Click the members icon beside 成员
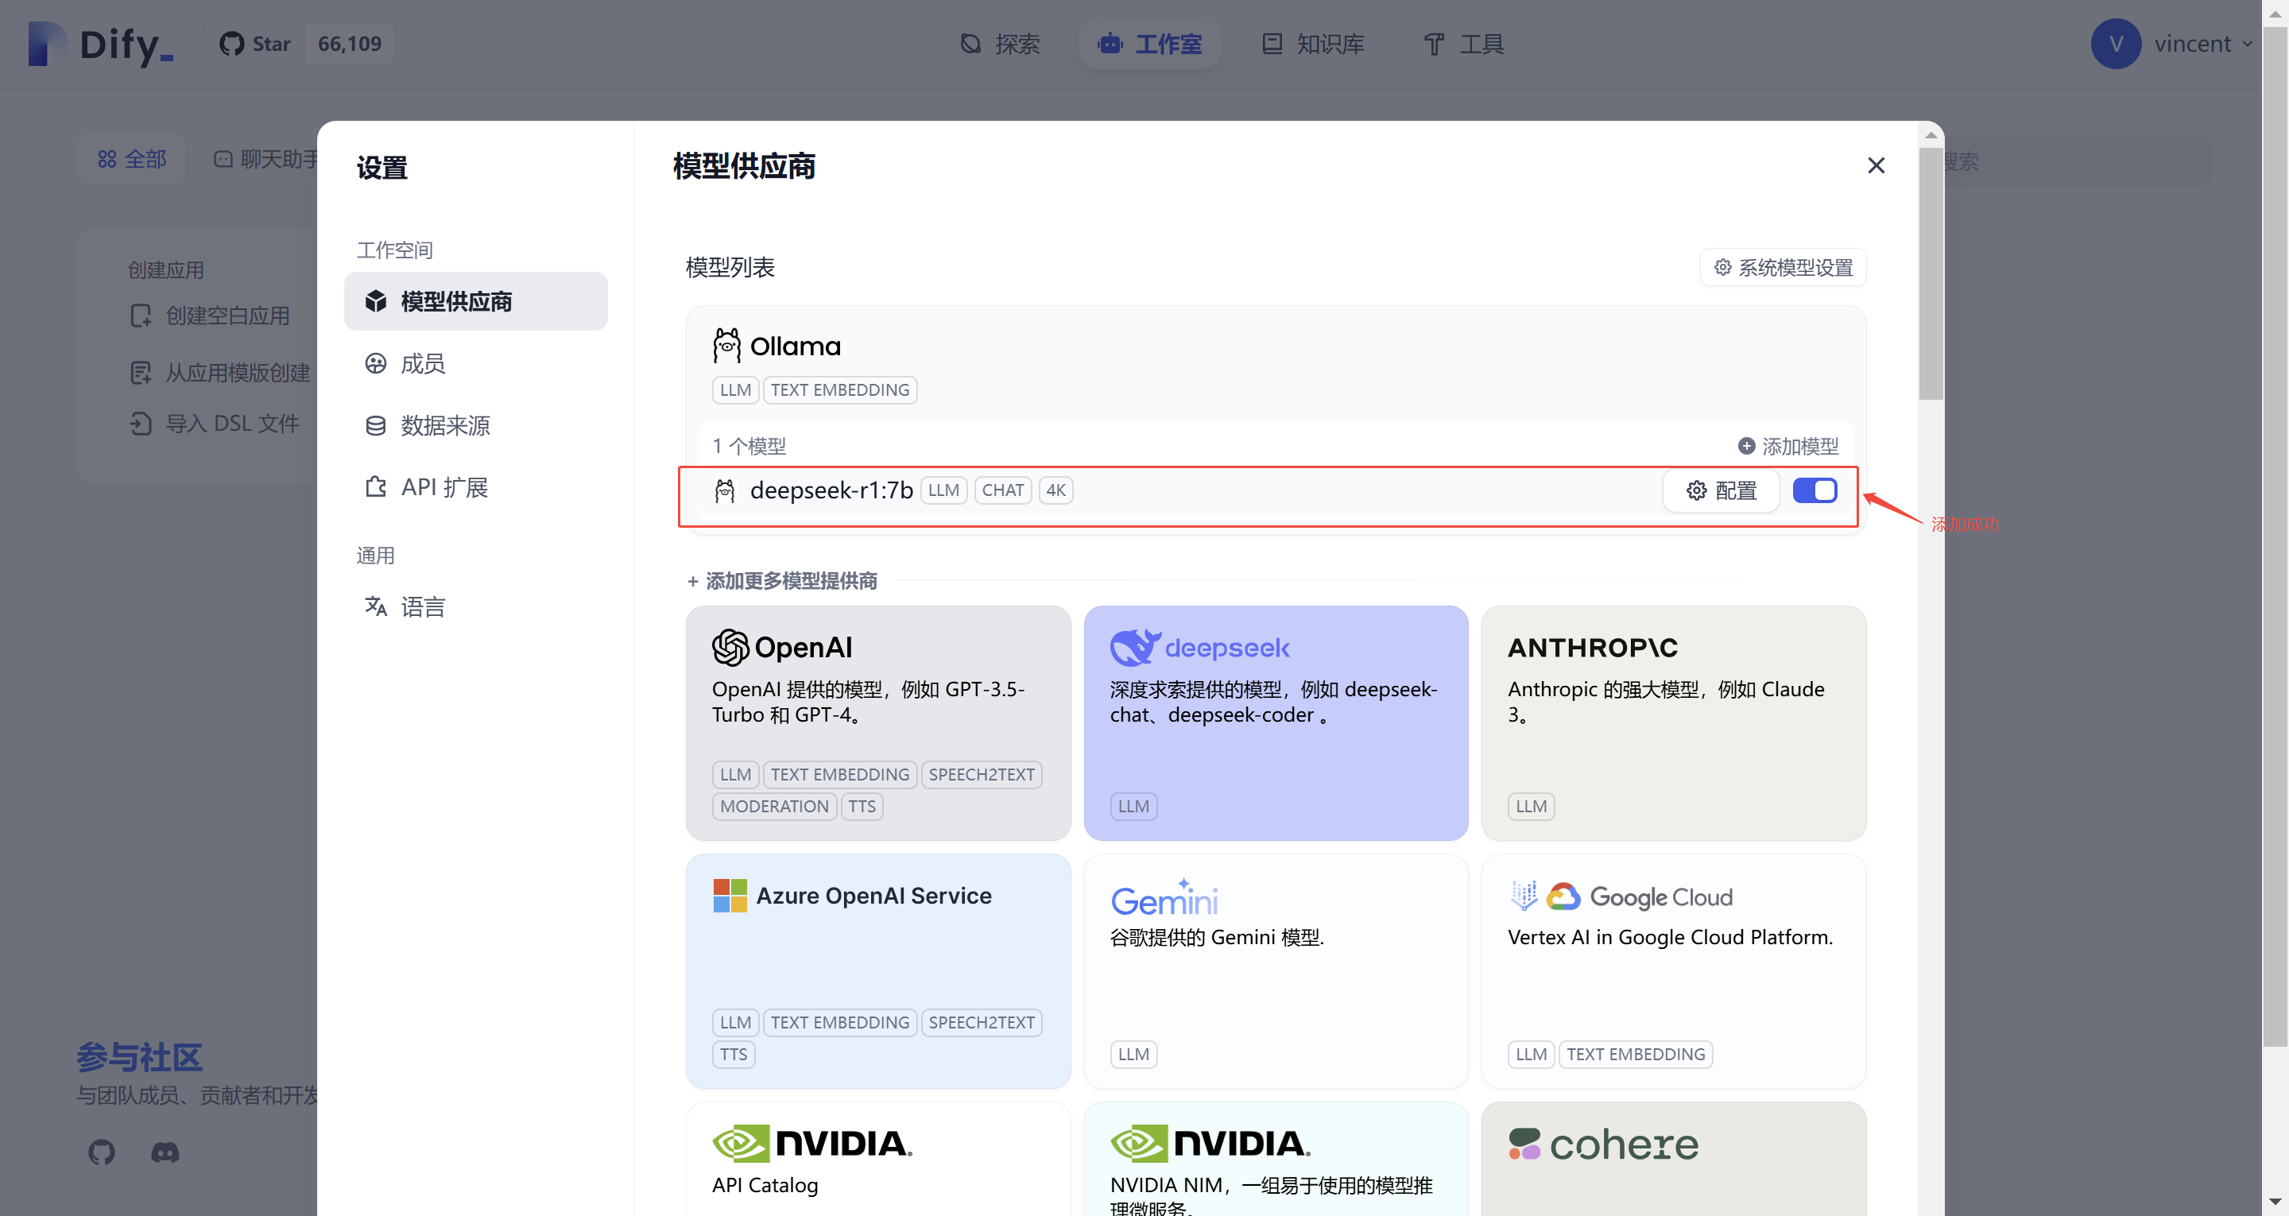The height and width of the screenshot is (1216, 2289). pos(376,362)
